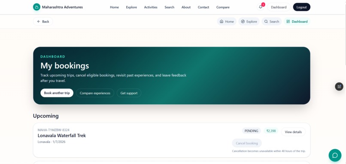Go to Home in top navigation
The image size is (346, 164).
(x=114, y=7)
